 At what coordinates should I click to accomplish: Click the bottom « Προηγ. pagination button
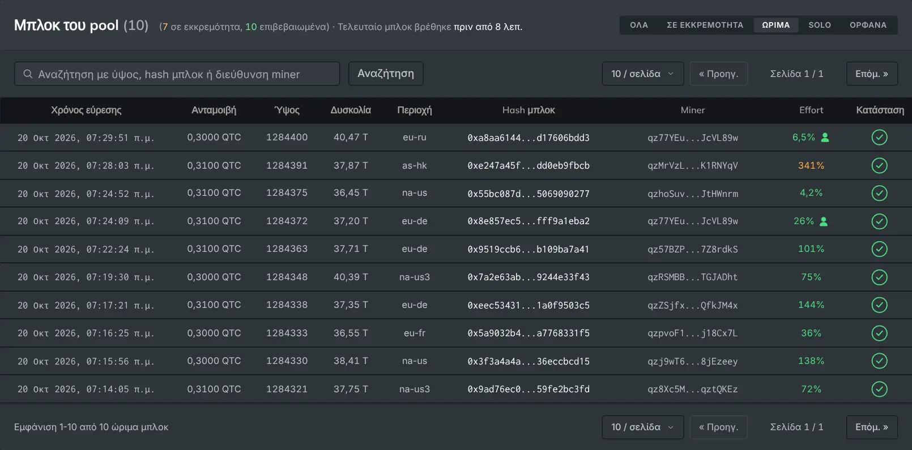(x=719, y=427)
